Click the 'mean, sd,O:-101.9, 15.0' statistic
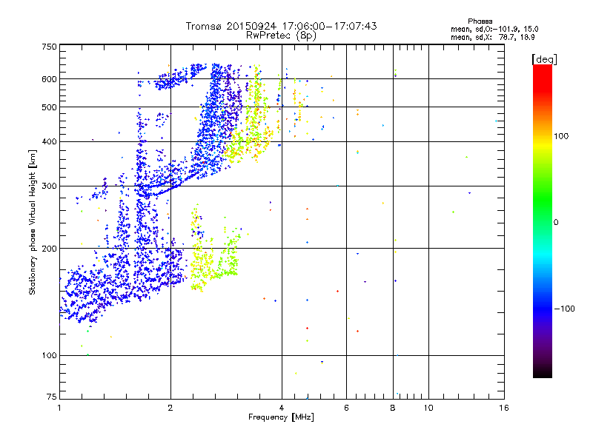593x444 pixels. (494, 29)
